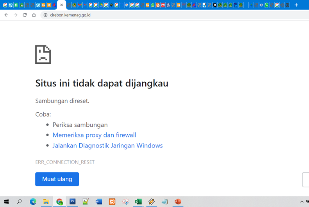Switch to the WhatsApp tab
Image resolution: width=309 pixels, height=207 pixels.
(x=266, y=5)
